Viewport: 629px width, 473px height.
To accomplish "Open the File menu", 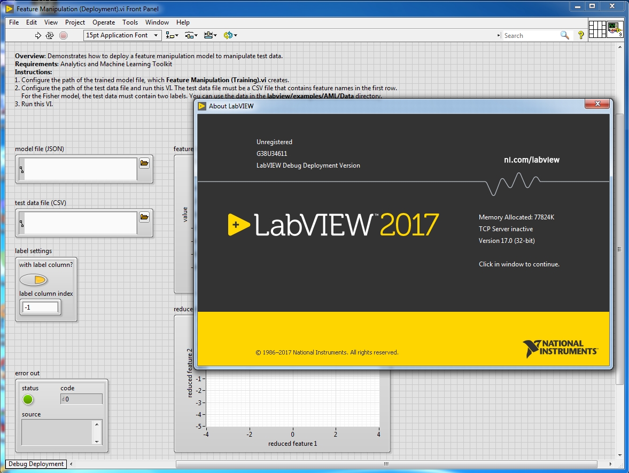I will coord(14,22).
